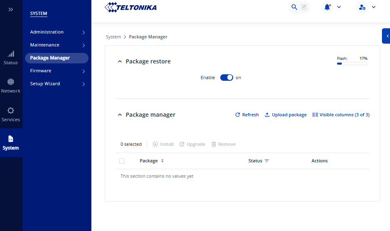Screen dimensions: 390x231
Task: Open the Services gear icon
Action: click(x=11, y=110)
